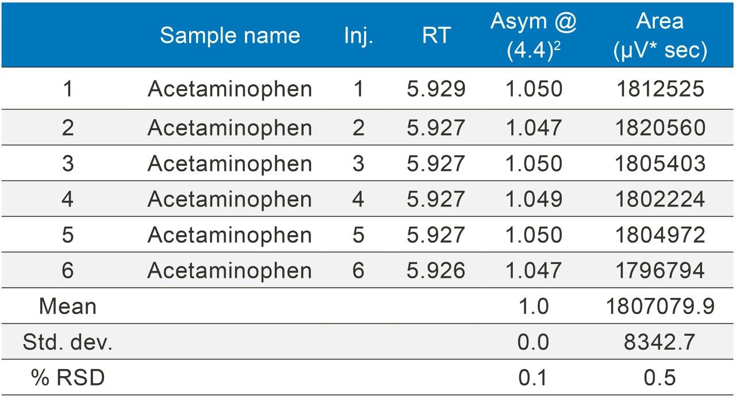Select the Mean row label

pyautogui.click(x=68, y=307)
